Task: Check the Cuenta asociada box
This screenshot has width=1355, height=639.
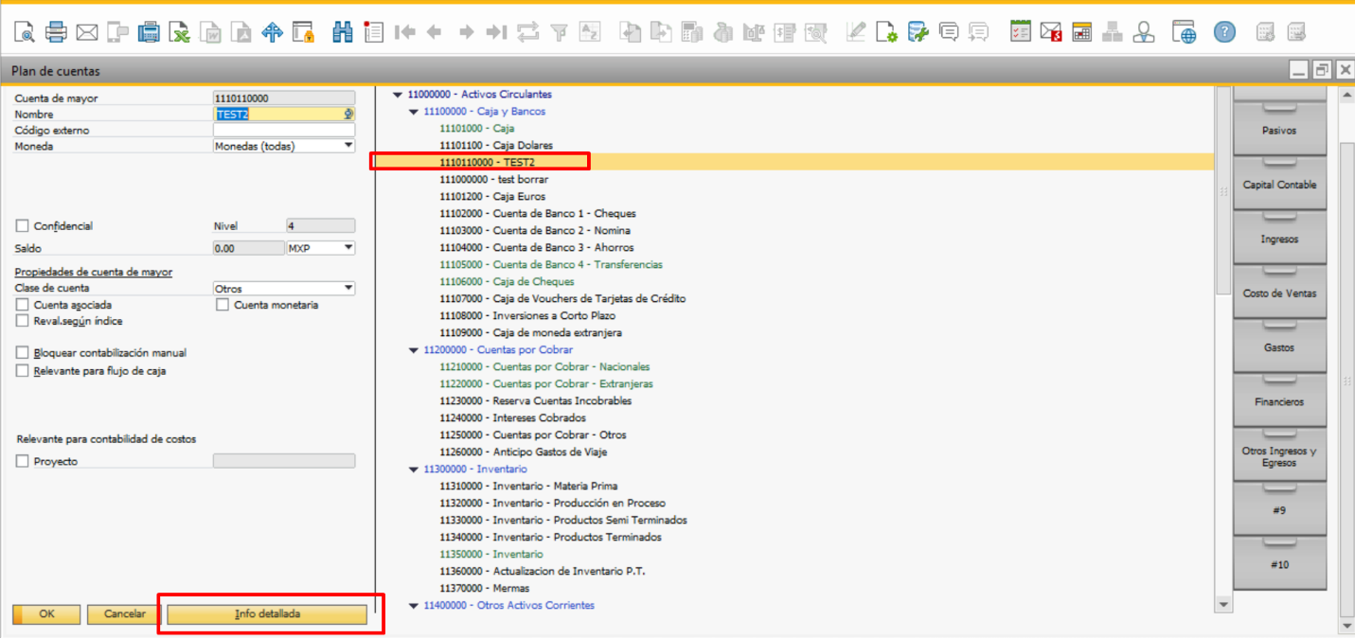Action: pos(23,305)
